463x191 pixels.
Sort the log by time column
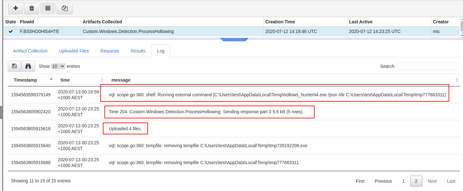tap(102, 80)
